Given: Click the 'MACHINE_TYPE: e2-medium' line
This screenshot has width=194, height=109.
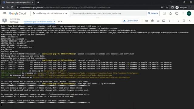Looking at the screenshot, I should [x=14, y=45].
